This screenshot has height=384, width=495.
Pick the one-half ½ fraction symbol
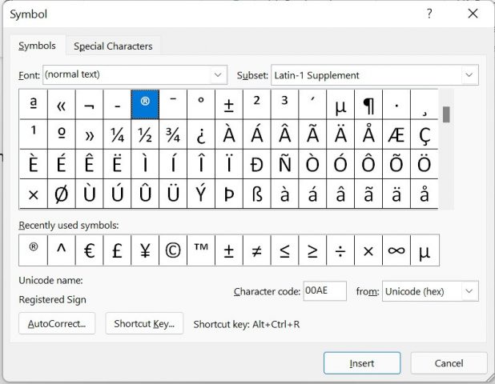(145, 134)
